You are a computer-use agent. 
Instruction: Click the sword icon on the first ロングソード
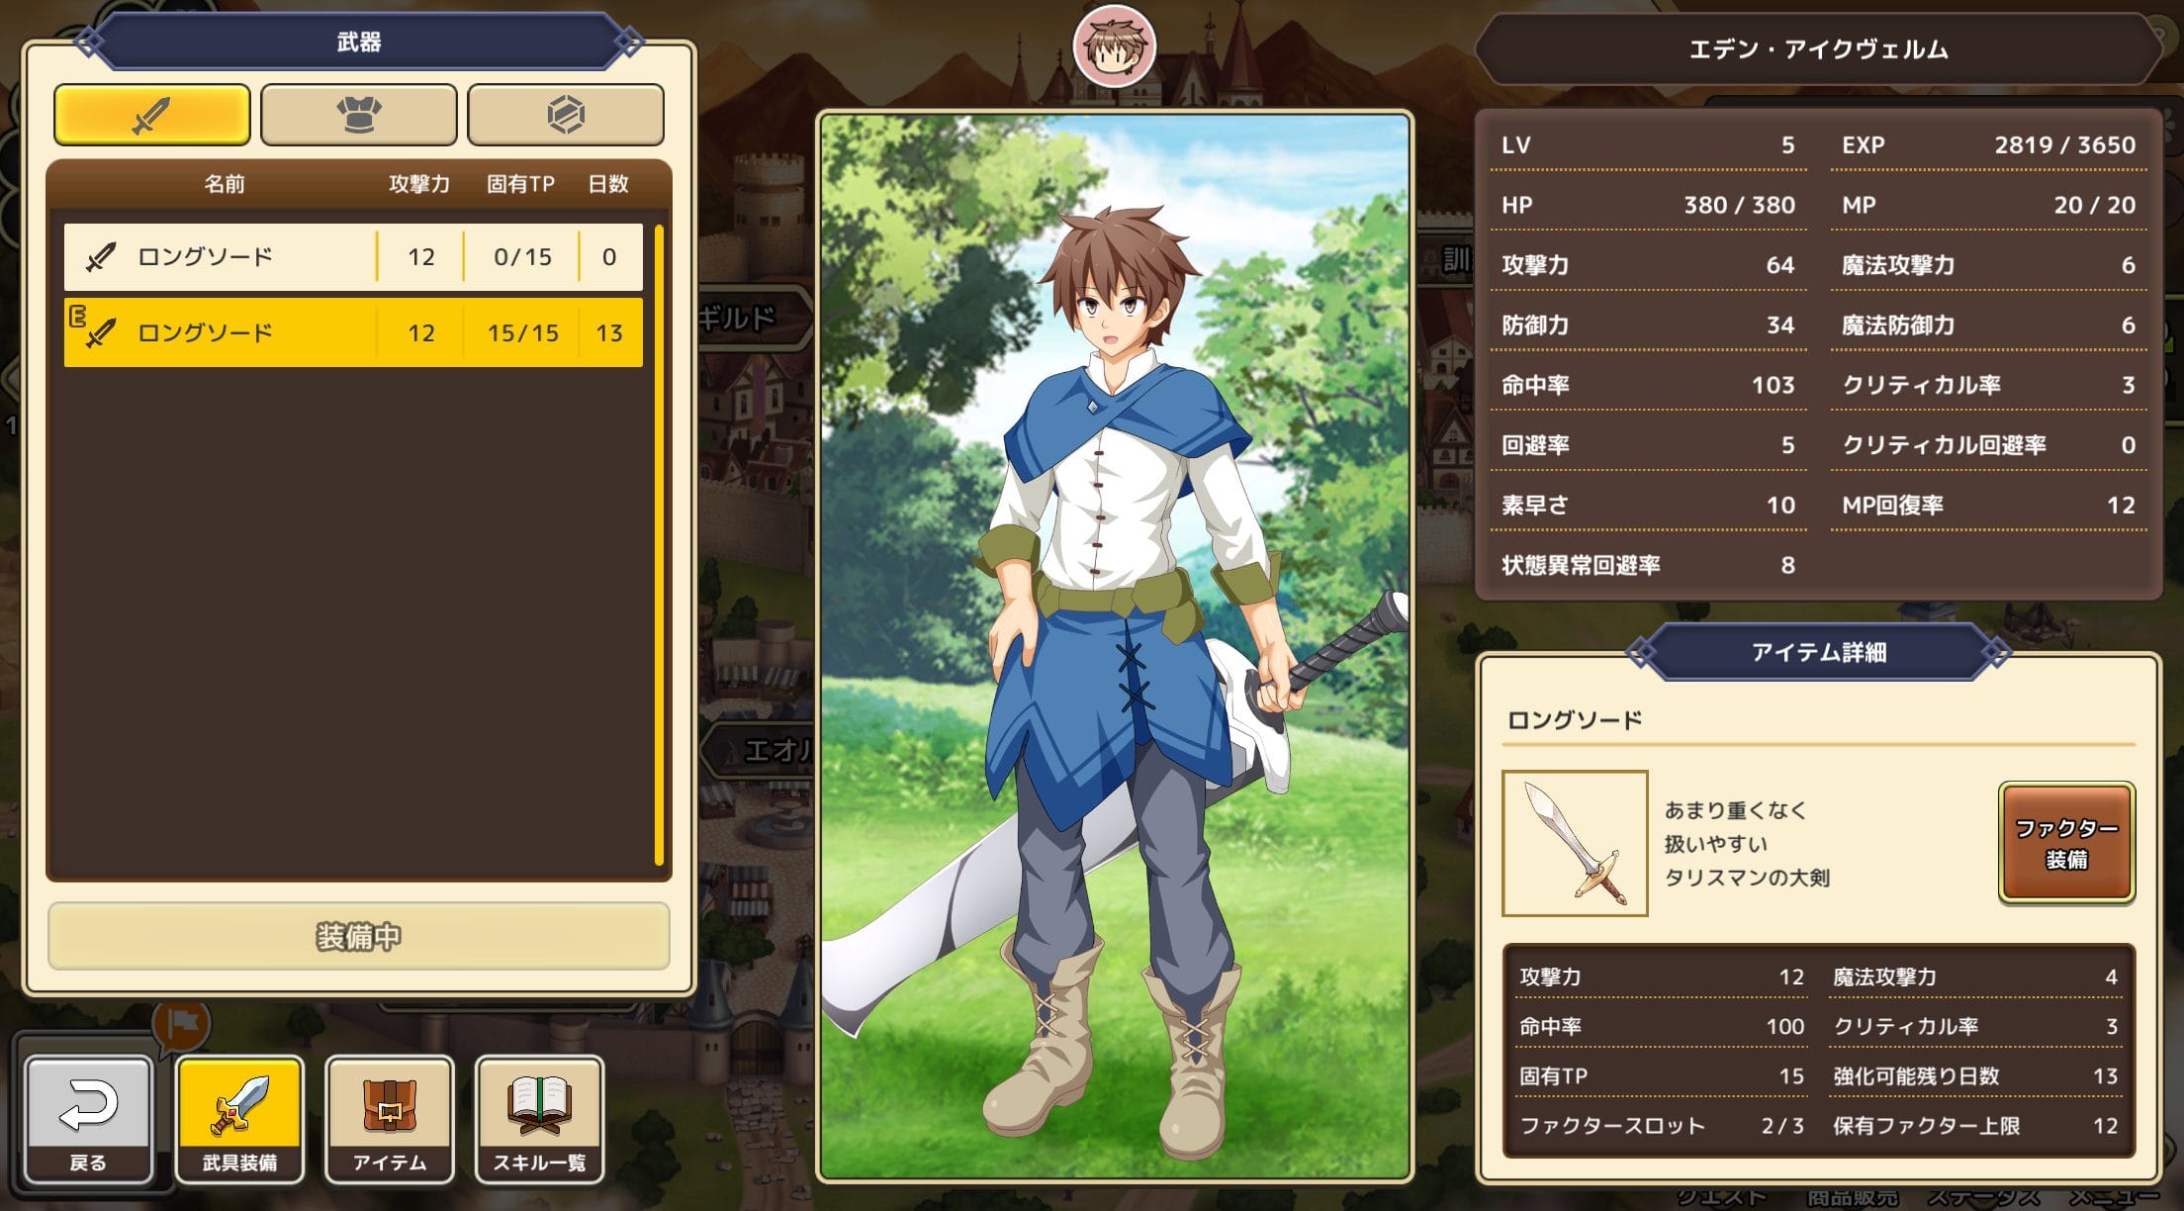(x=100, y=257)
